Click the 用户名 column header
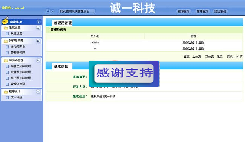The width and height of the screenshot is (245, 142). click(x=95, y=36)
